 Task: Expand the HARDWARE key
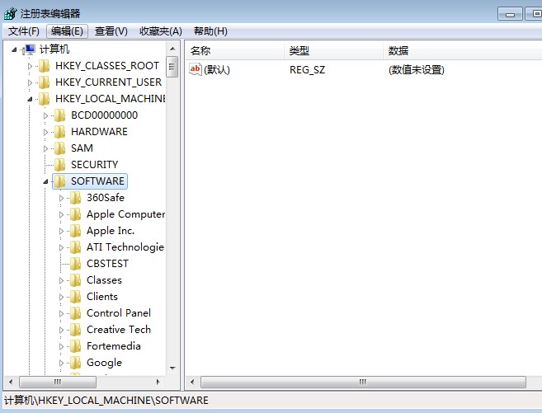pyautogui.click(x=45, y=132)
